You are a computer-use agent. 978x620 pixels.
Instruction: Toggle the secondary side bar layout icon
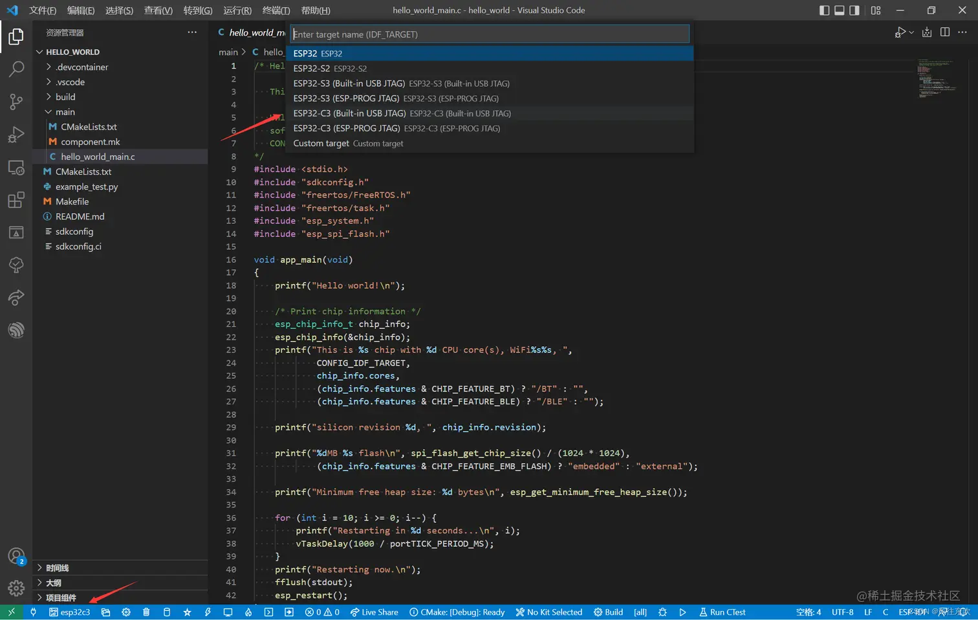[x=854, y=10]
